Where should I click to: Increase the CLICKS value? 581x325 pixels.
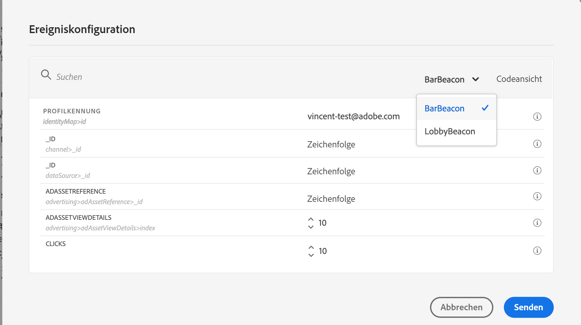tap(311, 247)
